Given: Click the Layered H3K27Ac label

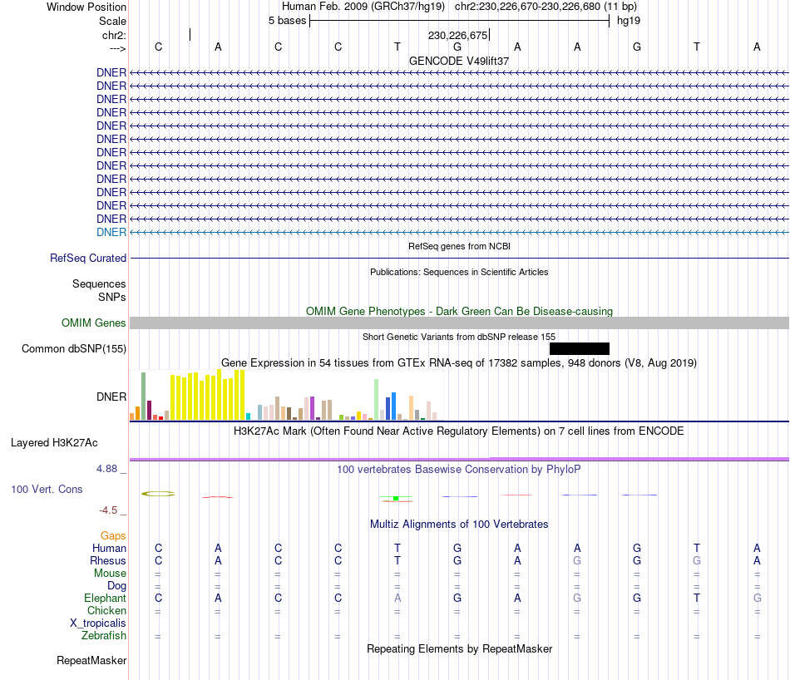Looking at the screenshot, I should click(54, 443).
